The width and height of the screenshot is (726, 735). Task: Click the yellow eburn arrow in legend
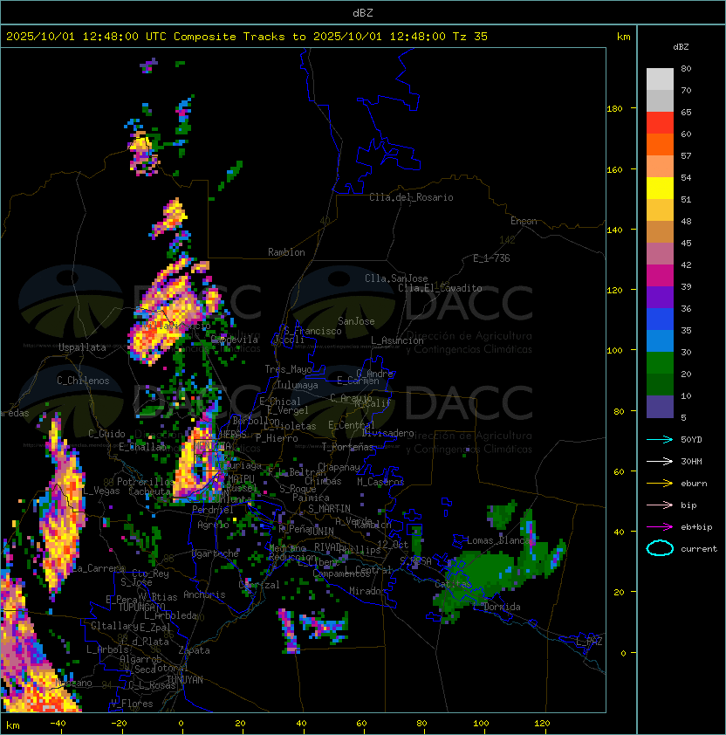coord(660,484)
